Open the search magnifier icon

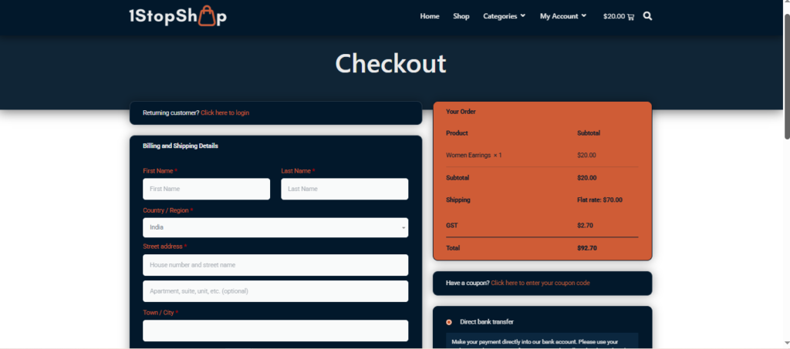click(x=647, y=16)
